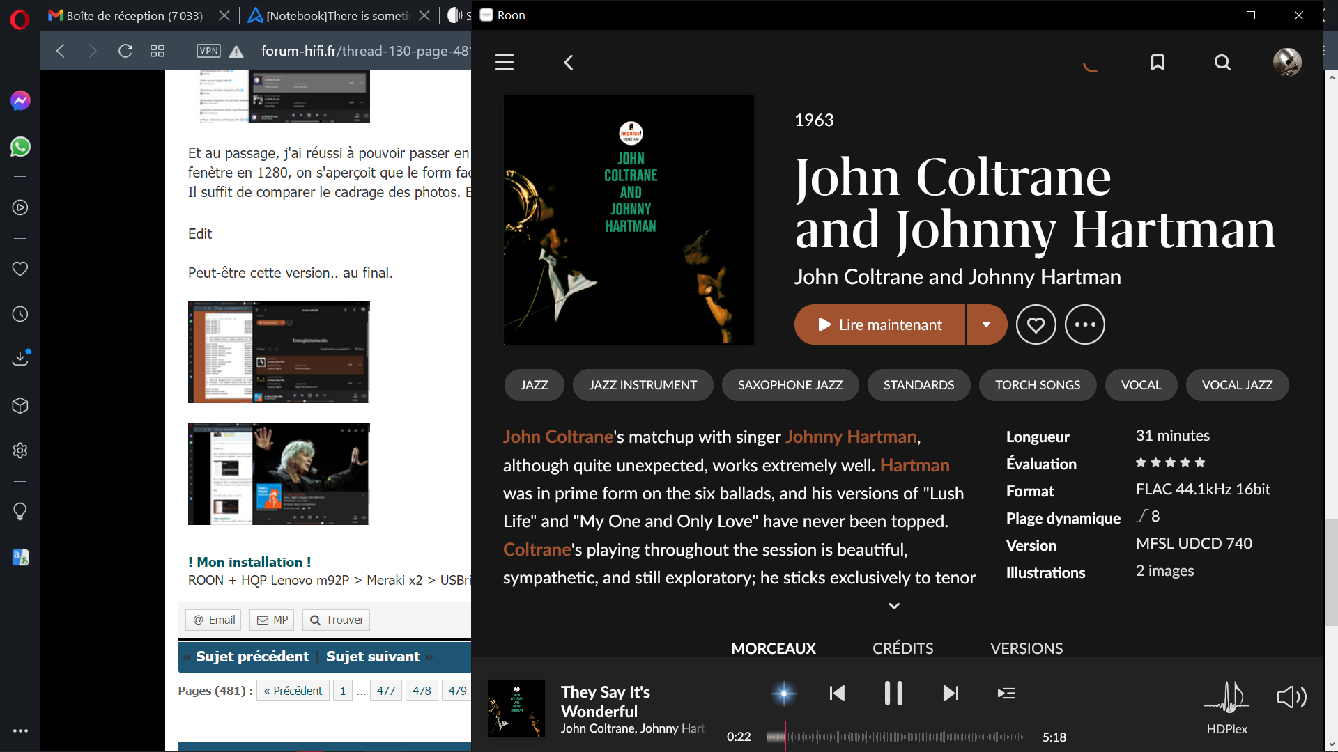Click the signal path quality star icon

pos(784,694)
